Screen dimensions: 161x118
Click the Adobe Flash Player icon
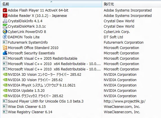click(5, 10)
